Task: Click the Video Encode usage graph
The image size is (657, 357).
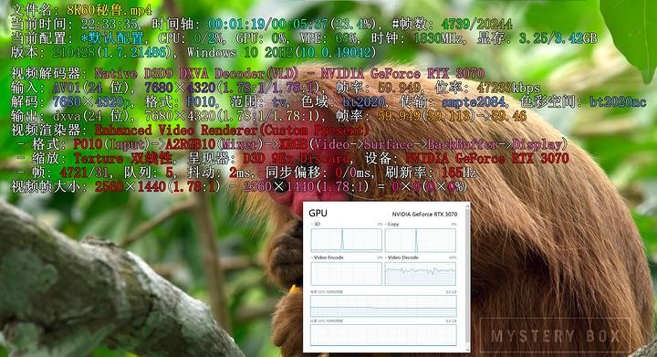Action: tap(347, 274)
